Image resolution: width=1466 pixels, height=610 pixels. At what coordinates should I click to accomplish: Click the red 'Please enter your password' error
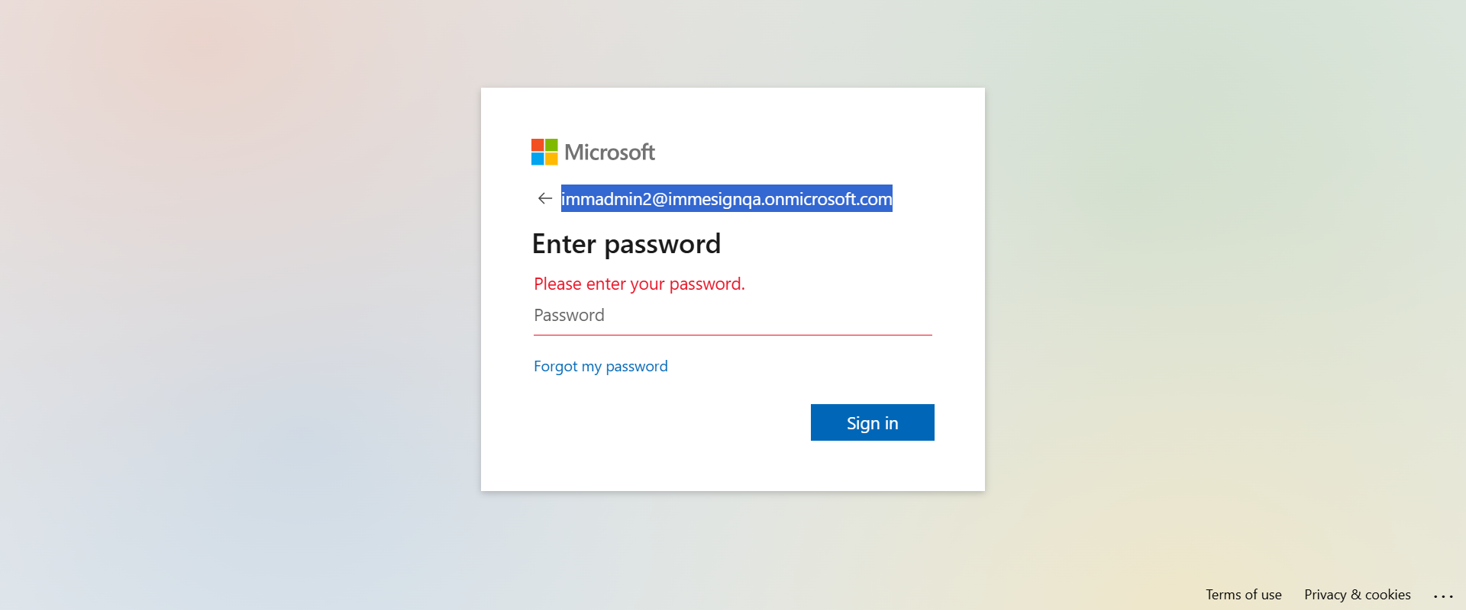(639, 284)
